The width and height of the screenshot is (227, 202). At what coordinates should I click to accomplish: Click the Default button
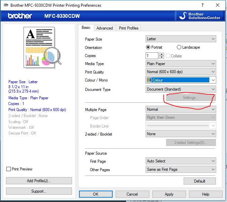pos(200,181)
